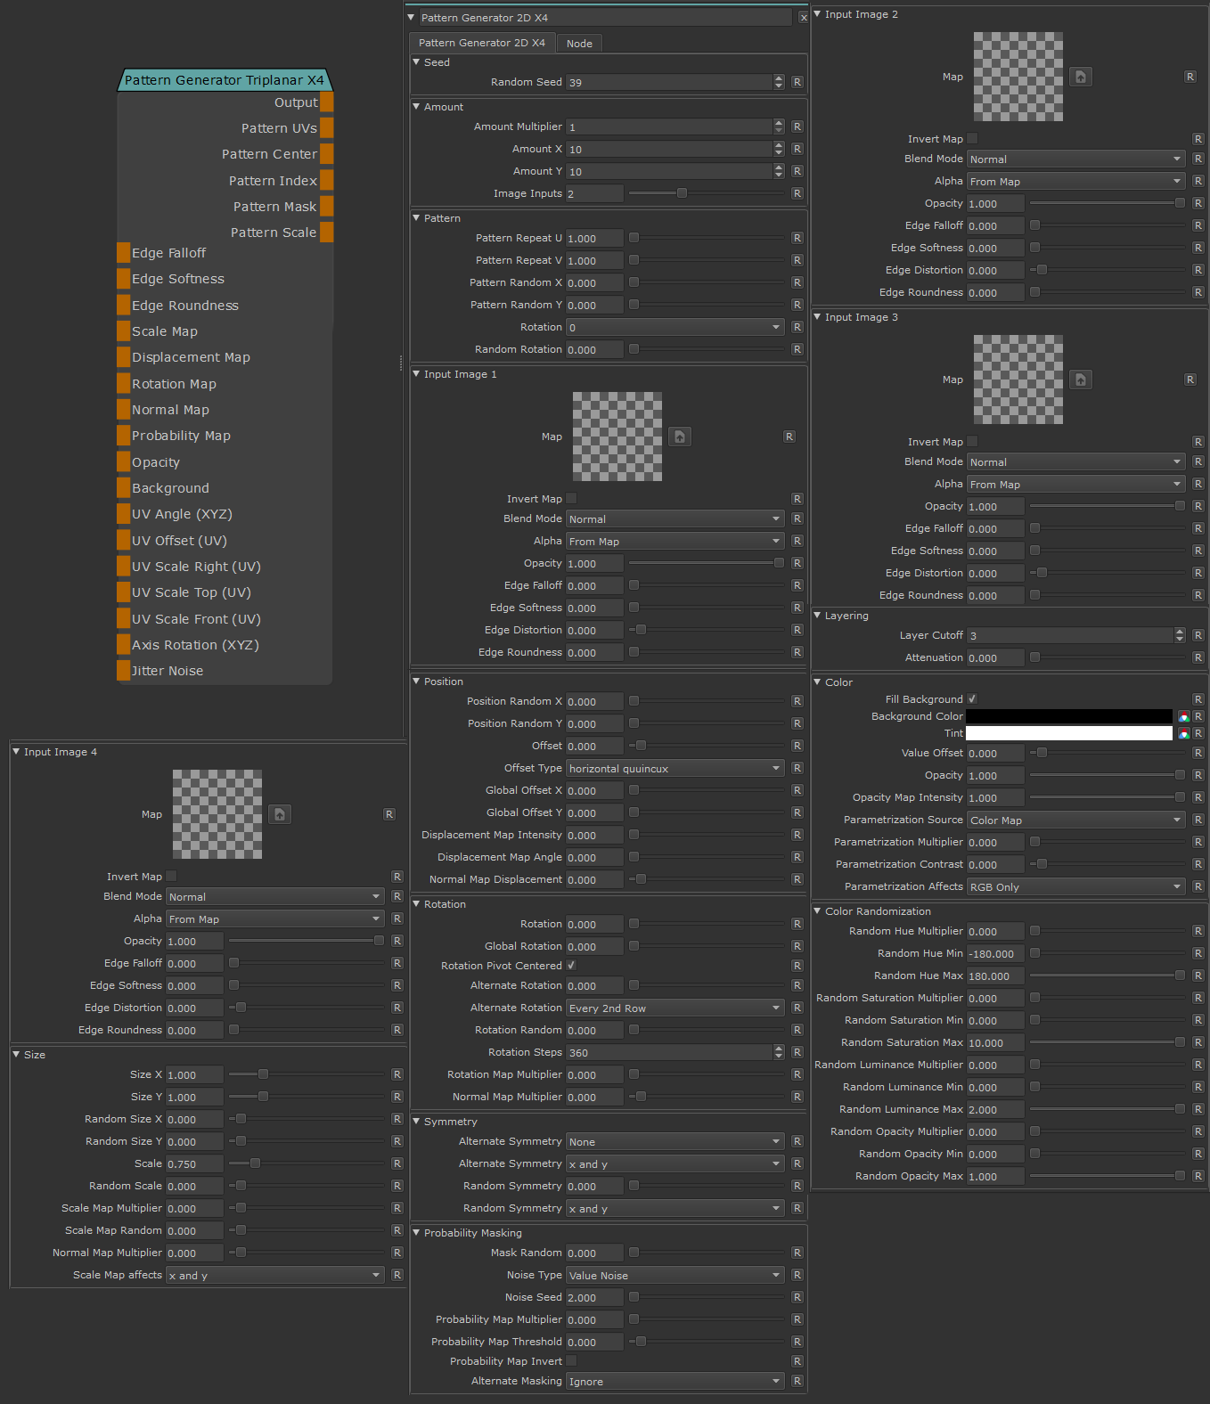Toggle Invert Map for Input Image 3

(x=972, y=442)
